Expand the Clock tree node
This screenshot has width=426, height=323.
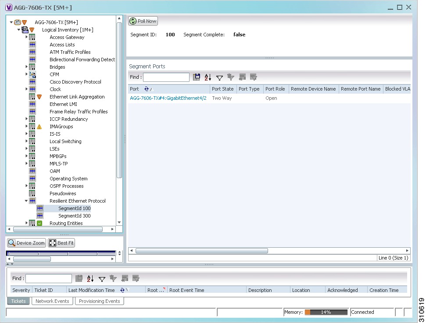click(x=27, y=89)
